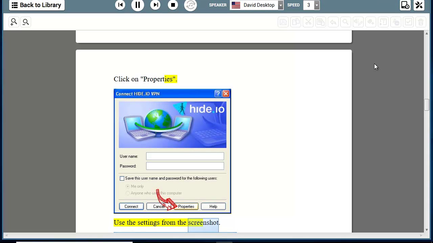Click the scroll down arrow of vertical scrollbar
This screenshot has height=243, width=433.
[427, 230]
